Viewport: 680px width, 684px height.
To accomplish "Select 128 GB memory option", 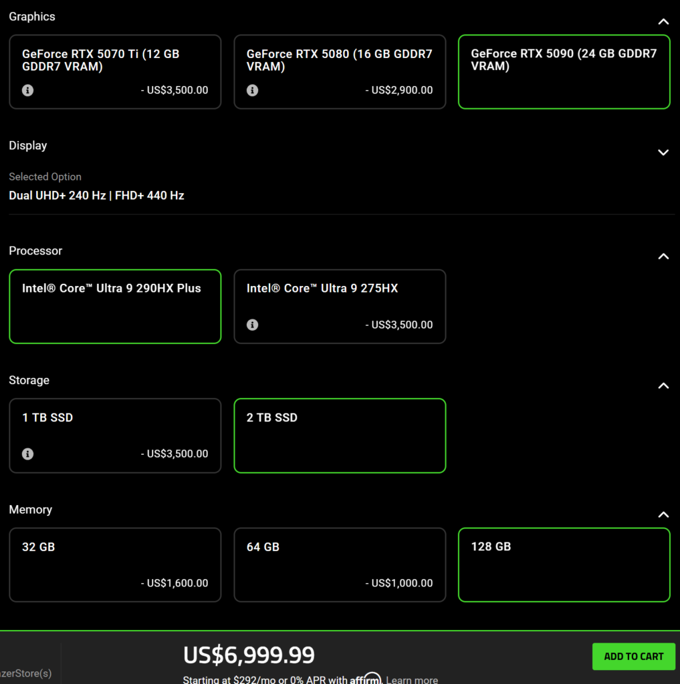I will (564, 565).
